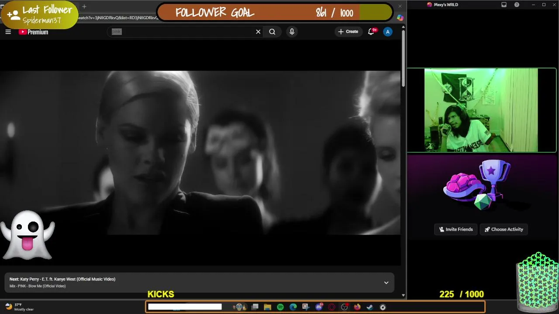Open Spotify from the taskbar
This screenshot has height=314, width=559.
(280, 307)
